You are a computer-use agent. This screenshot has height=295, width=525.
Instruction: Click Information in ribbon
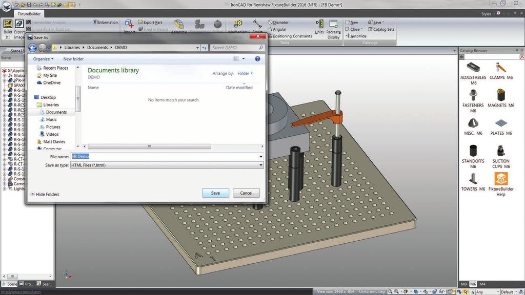click(106, 23)
